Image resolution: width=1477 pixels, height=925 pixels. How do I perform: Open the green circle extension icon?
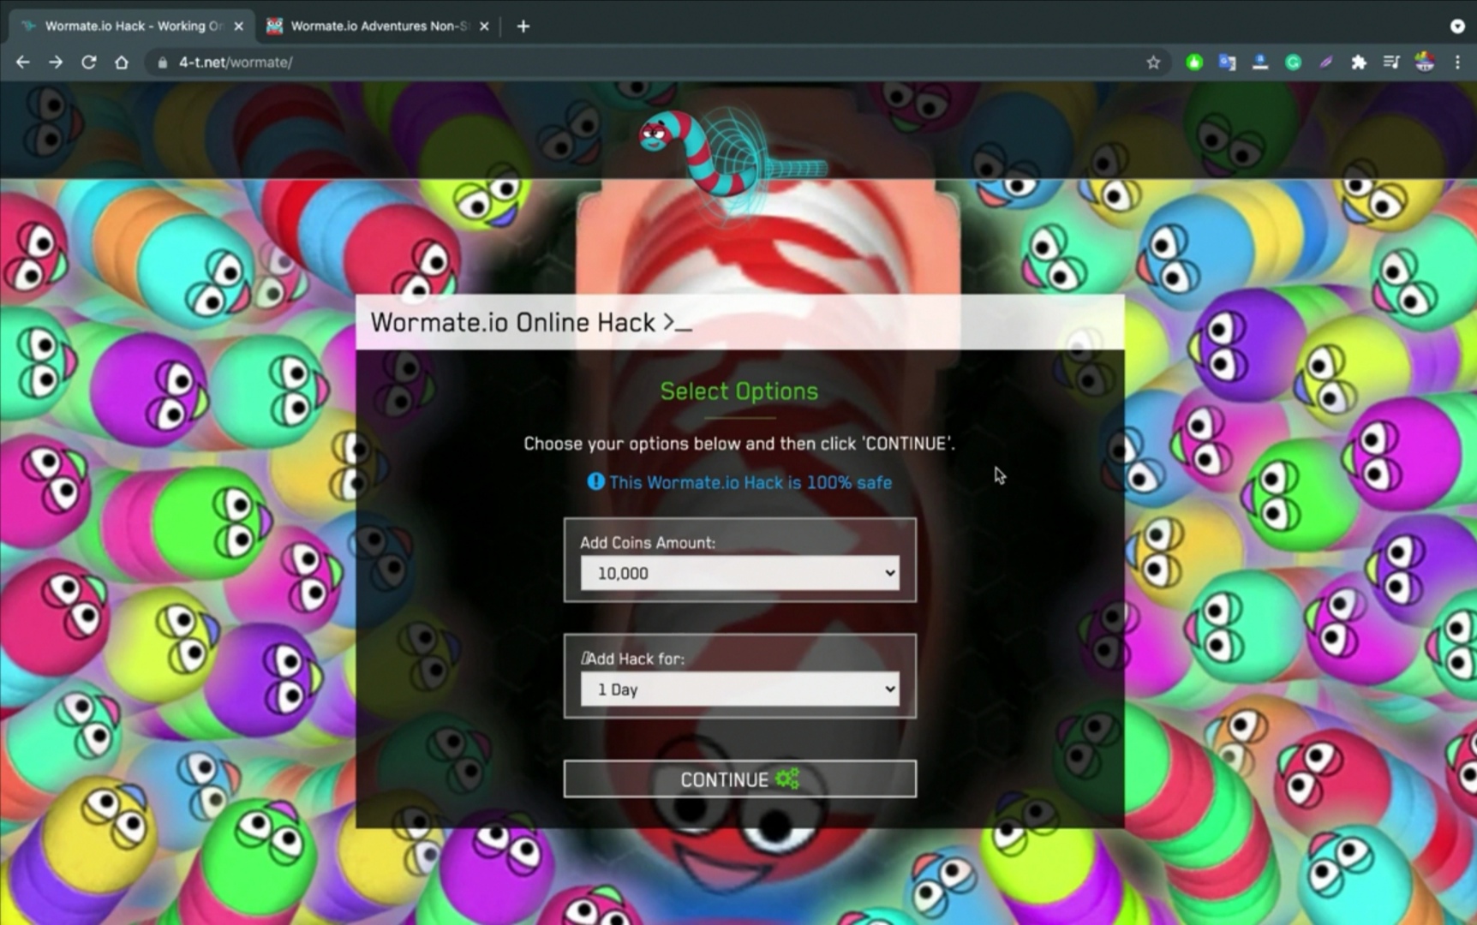[1194, 63]
